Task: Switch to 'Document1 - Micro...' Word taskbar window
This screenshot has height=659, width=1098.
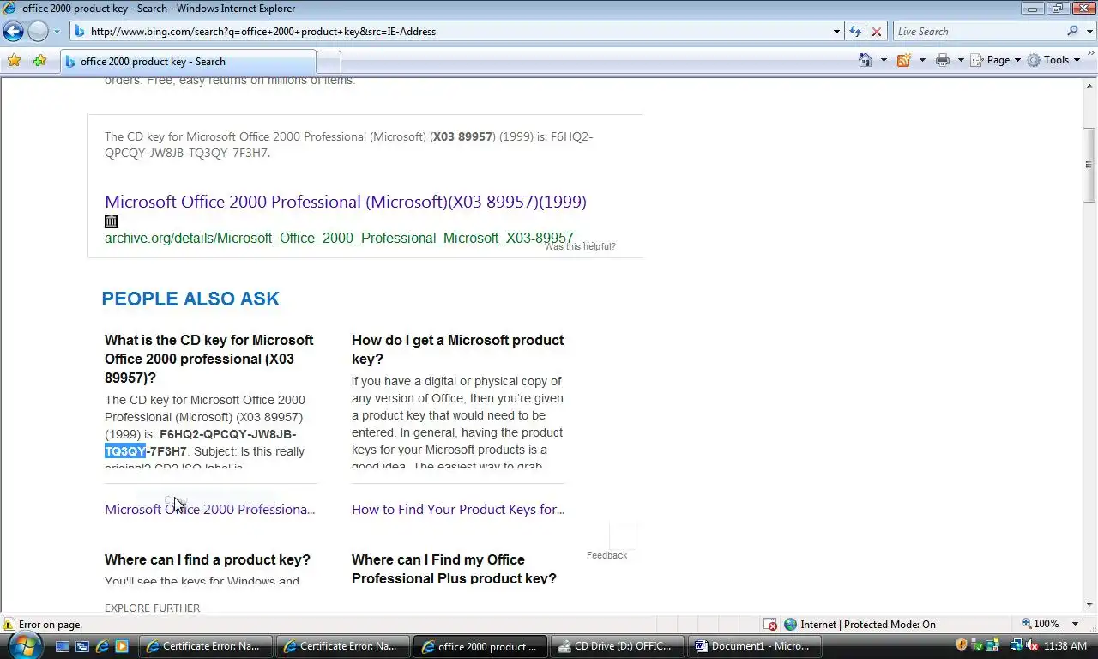Action: click(x=755, y=646)
